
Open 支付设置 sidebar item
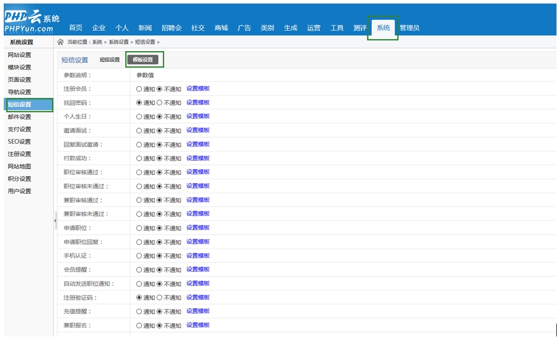click(x=20, y=129)
